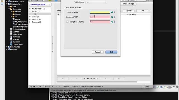Select the KS_nav_ui.png image file icon
Screen dimensions: 179x100
[x=14, y=22]
